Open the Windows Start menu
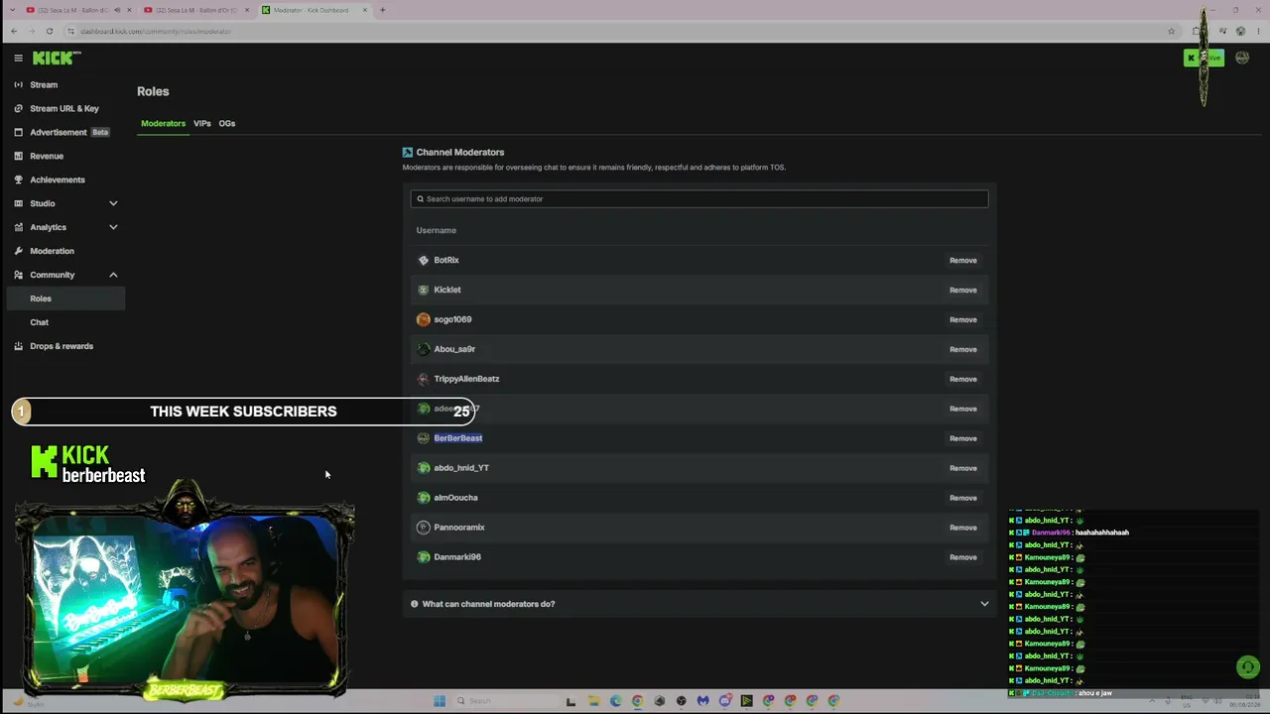Viewport: 1270px width, 714px height. pyautogui.click(x=440, y=701)
